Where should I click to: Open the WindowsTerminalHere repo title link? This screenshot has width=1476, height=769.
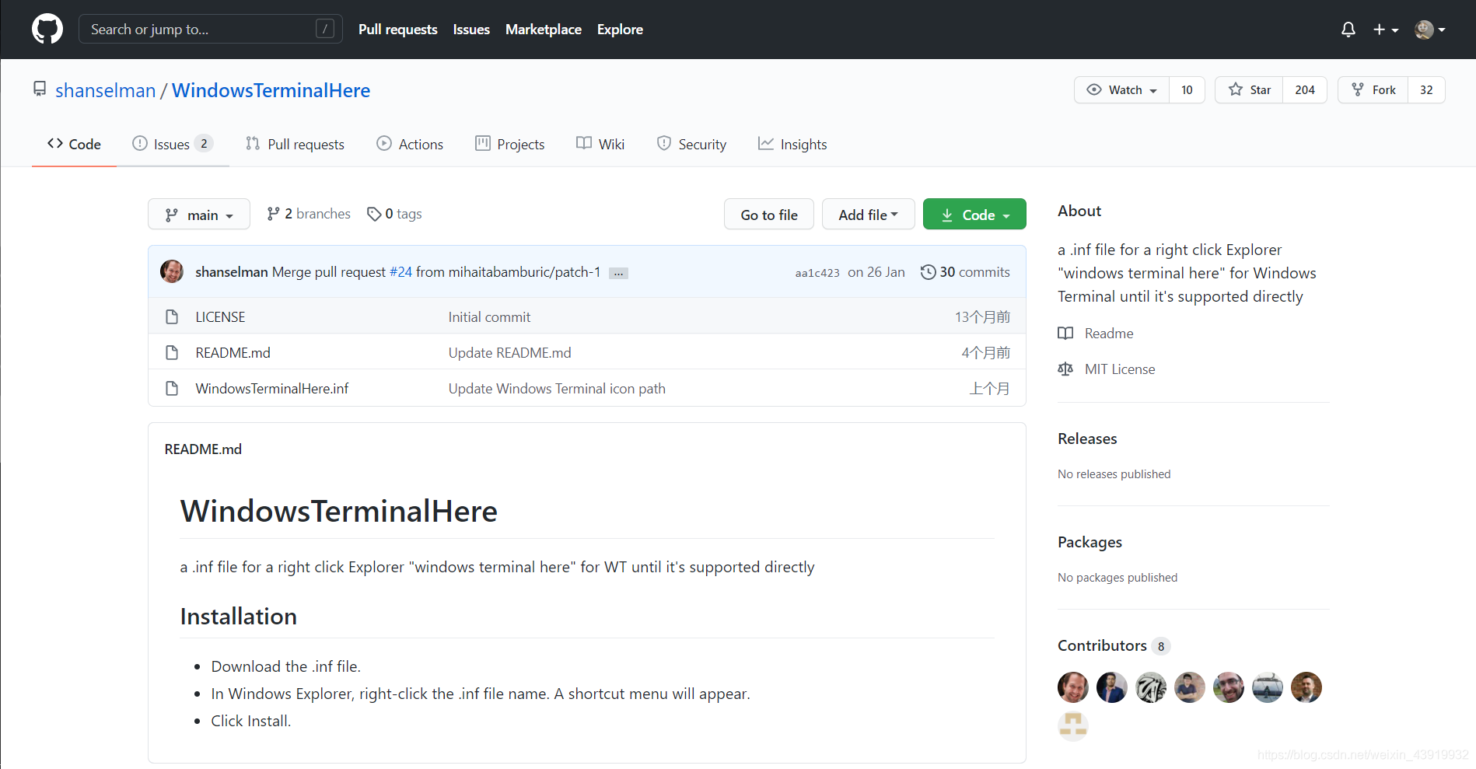click(271, 90)
